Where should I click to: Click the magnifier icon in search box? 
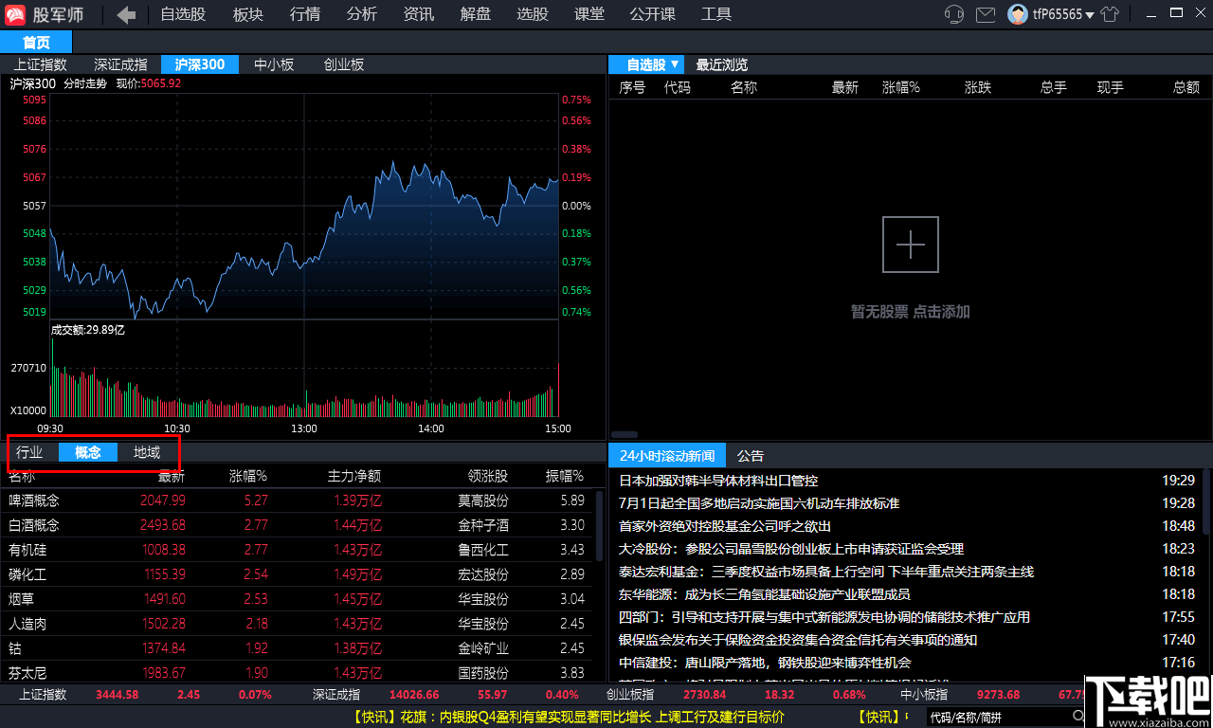(1078, 717)
